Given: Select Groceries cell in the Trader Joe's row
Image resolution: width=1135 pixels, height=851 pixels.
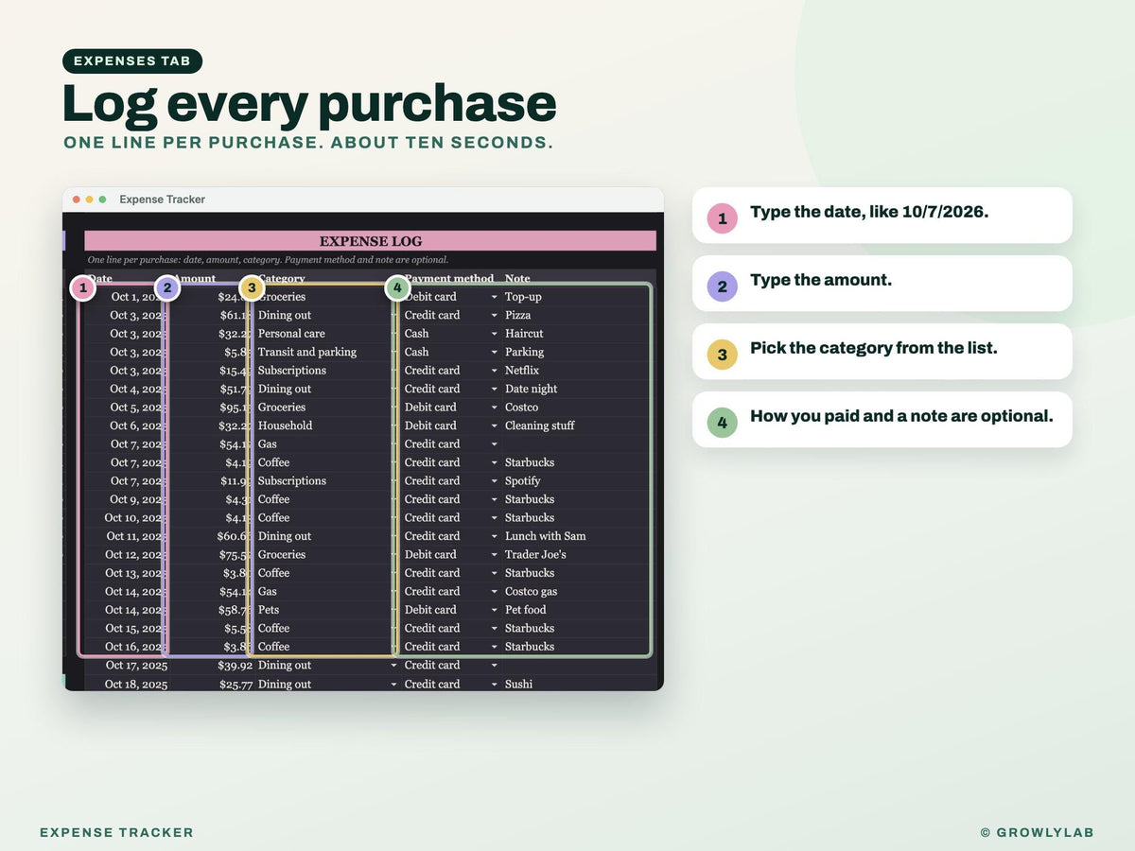Looking at the screenshot, I should 326,555.
